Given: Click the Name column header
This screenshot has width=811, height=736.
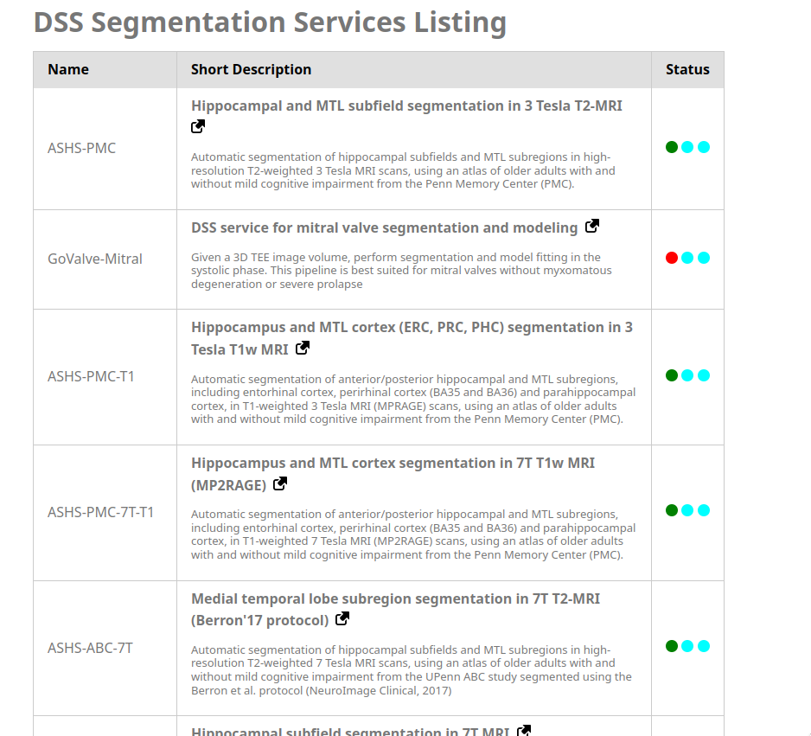Looking at the screenshot, I should pyautogui.click(x=68, y=70).
